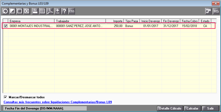Click the diagonal half-filled square toolbar icon
This screenshot has height=112, width=221.
pyautogui.click(x=12, y=11)
